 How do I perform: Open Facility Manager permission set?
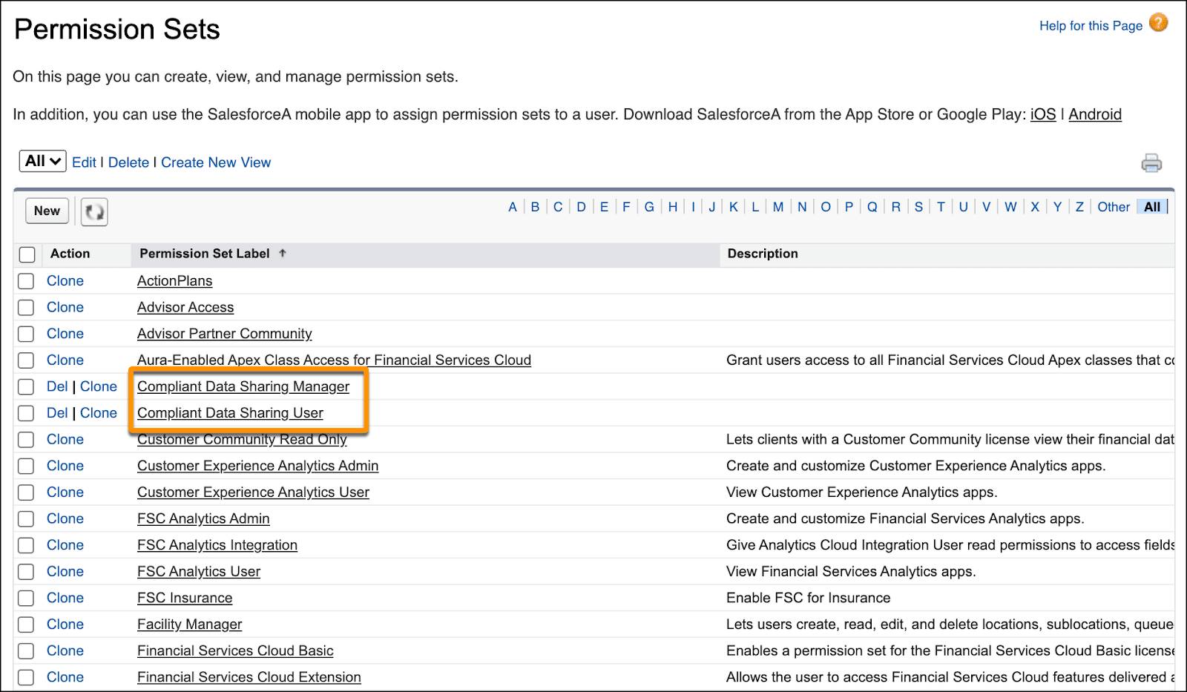[x=189, y=625]
